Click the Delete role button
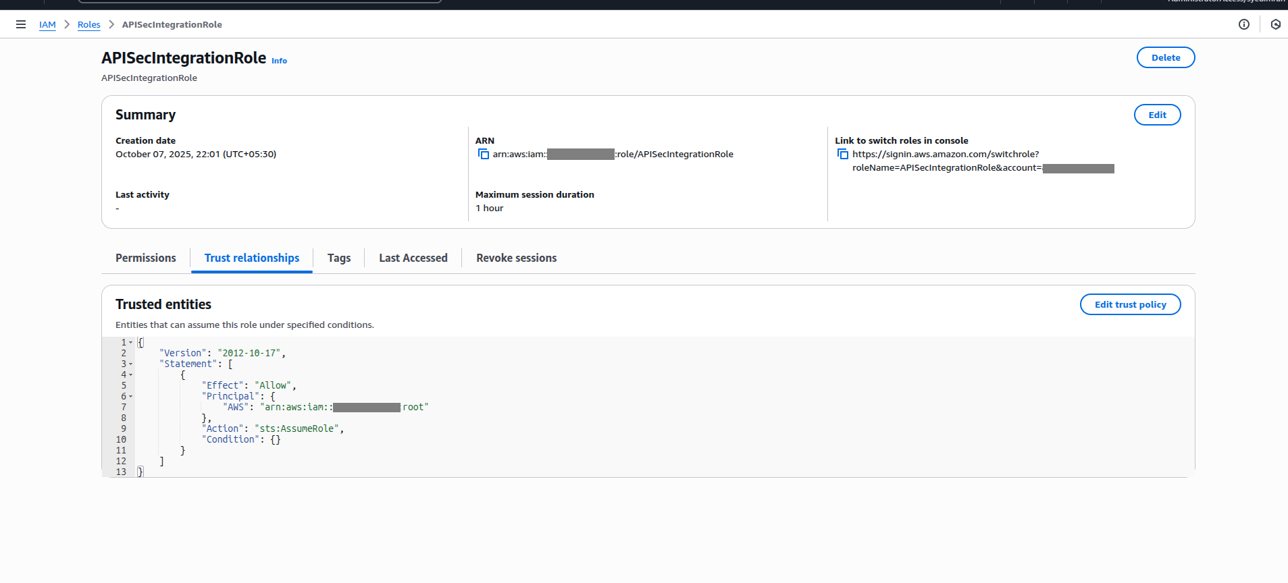 pyautogui.click(x=1165, y=58)
